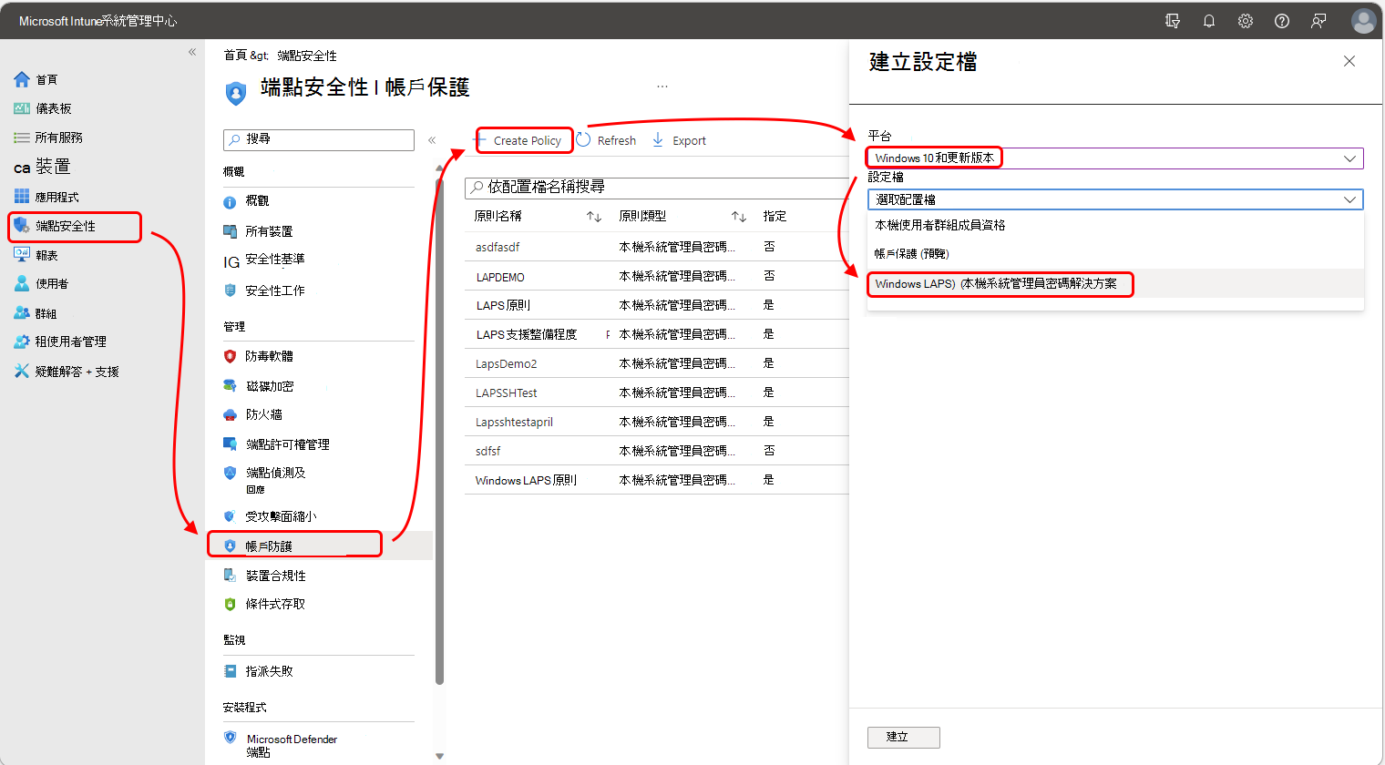The width and height of the screenshot is (1385, 765).
Task: Open the Windows LAPS原則 policy
Action: pyautogui.click(x=527, y=480)
